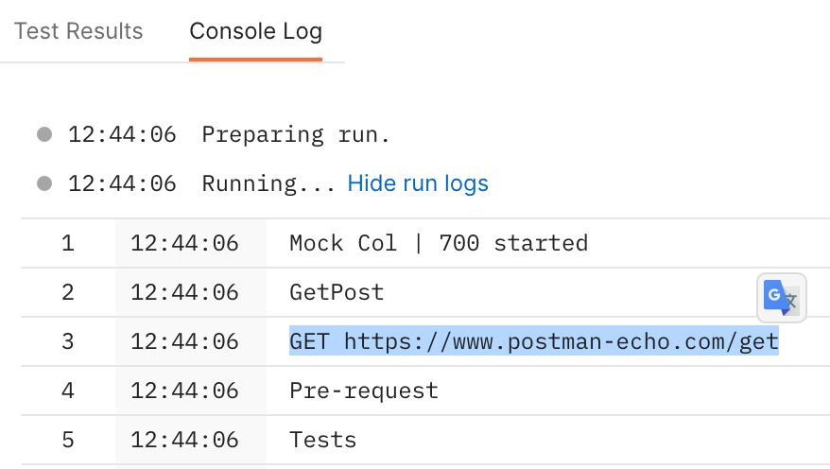Click the Pre-request log entry

coord(364,391)
